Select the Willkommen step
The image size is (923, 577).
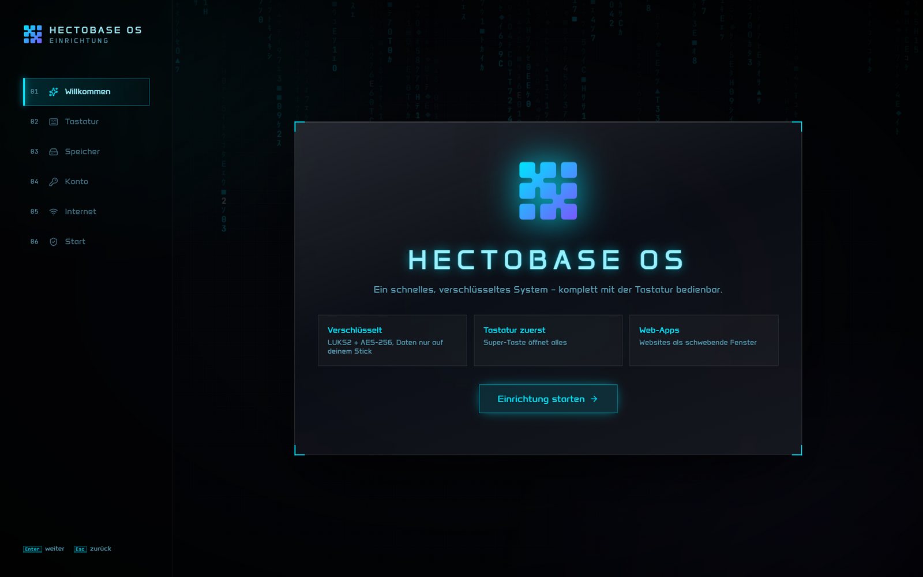pos(87,92)
